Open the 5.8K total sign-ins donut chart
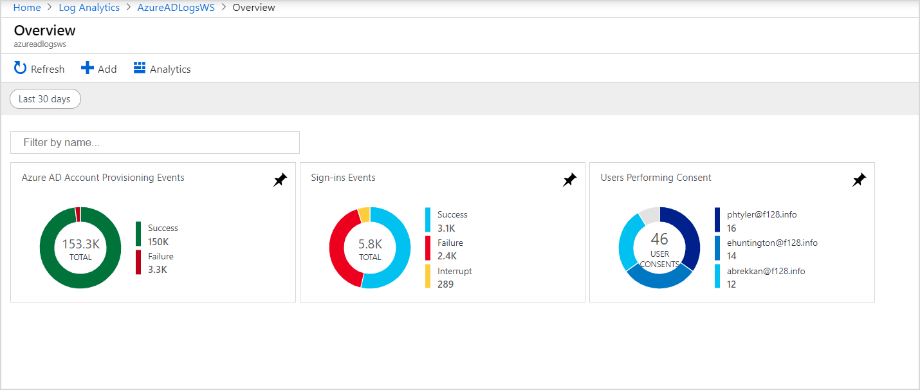This screenshot has height=390, width=920. 370,248
